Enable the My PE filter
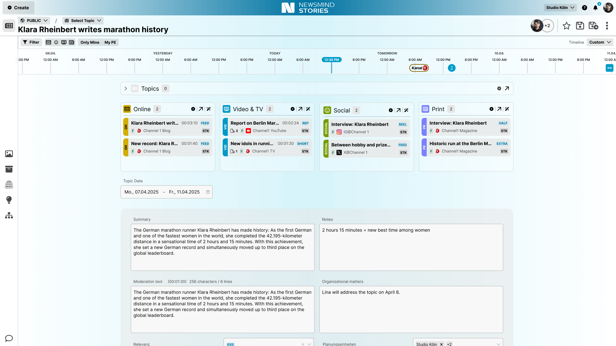 coord(110,42)
